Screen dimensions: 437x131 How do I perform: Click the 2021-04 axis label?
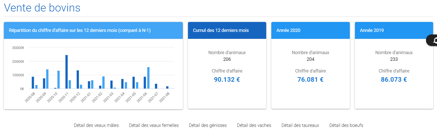[x=120, y=97]
